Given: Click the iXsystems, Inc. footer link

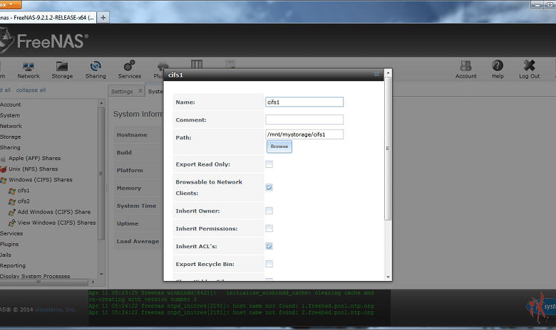Looking at the screenshot, I should click(x=56, y=309).
